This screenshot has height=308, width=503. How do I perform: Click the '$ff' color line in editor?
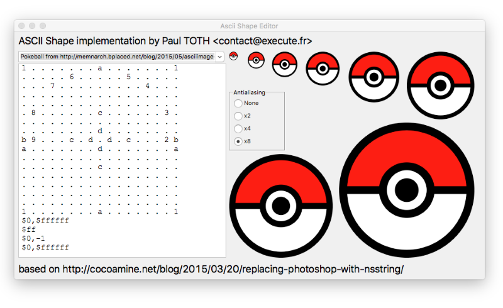click(28, 229)
